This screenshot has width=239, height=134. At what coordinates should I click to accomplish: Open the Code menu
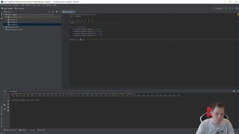click(x=22, y=5)
